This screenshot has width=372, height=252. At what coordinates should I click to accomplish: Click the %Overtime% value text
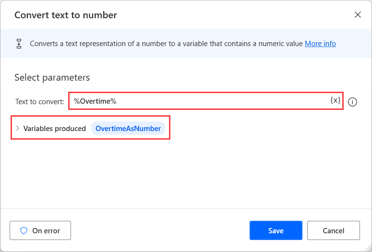click(x=95, y=101)
